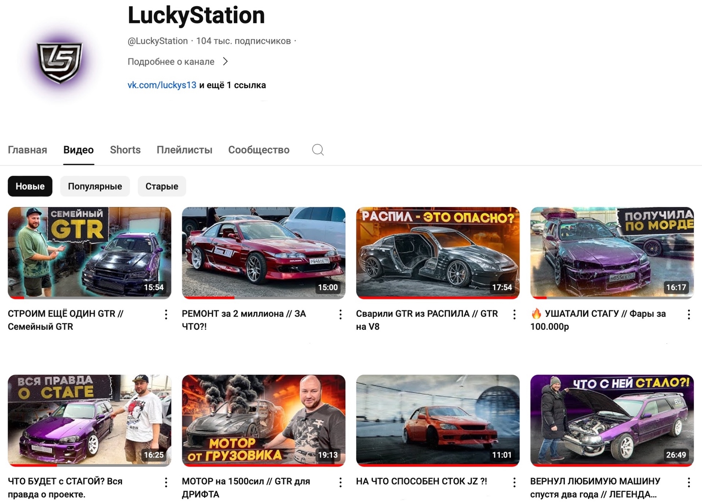Open the 'Сообщество' tab
This screenshot has height=502, width=702.
coord(259,150)
